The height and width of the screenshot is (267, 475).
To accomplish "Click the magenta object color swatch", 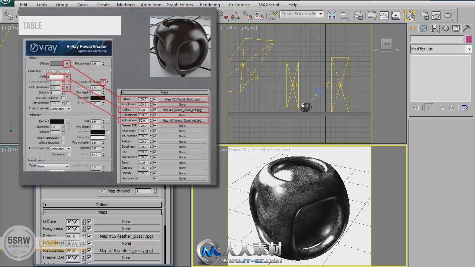I will tap(468, 39).
